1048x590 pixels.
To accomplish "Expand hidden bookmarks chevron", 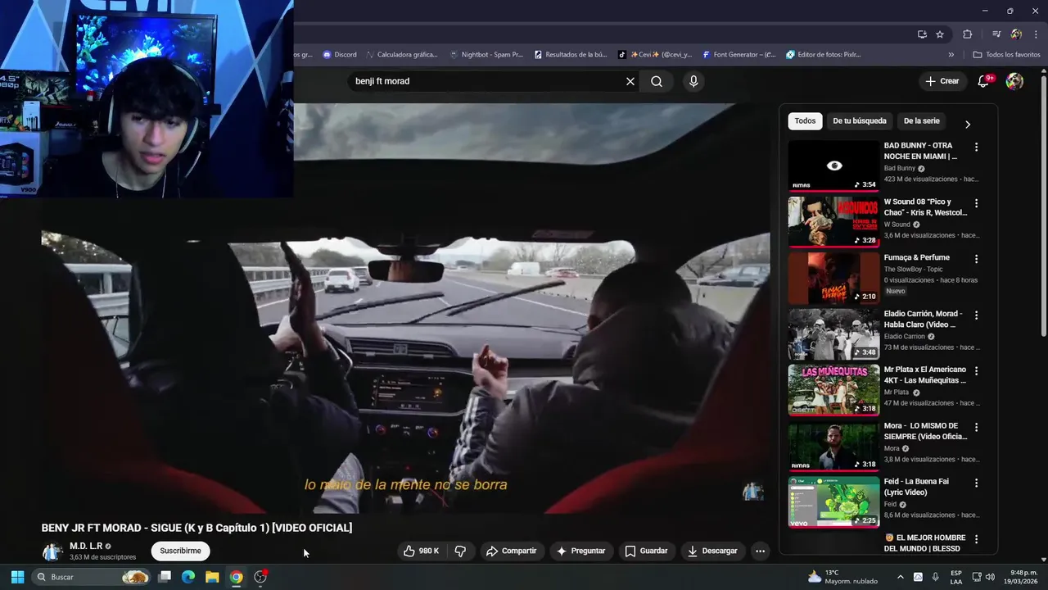I will pos(951,55).
